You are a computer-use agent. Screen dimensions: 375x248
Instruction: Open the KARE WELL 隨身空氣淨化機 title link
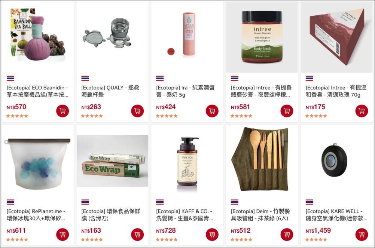pos(336,215)
